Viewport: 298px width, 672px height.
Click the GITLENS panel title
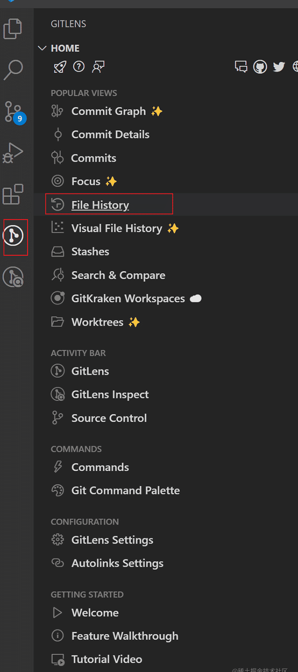coord(68,24)
